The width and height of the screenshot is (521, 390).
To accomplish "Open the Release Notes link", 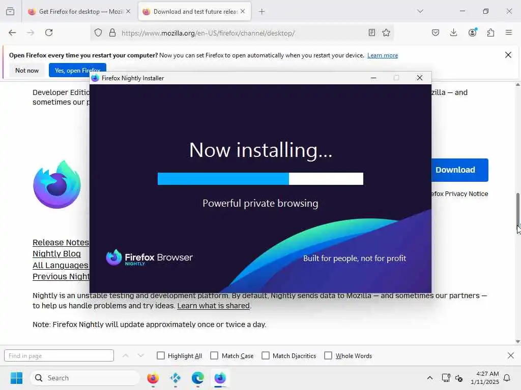I will 61,242.
